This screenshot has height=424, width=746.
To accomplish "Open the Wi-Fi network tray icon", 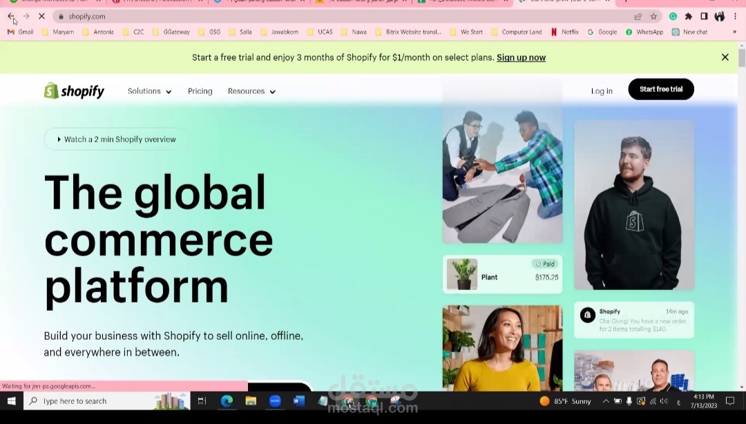I will pyautogui.click(x=653, y=401).
